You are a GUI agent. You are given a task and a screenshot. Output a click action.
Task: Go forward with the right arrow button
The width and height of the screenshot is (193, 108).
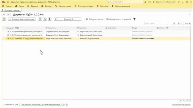(8, 15)
